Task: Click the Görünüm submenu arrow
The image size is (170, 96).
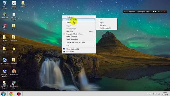Action: click(94, 17)
